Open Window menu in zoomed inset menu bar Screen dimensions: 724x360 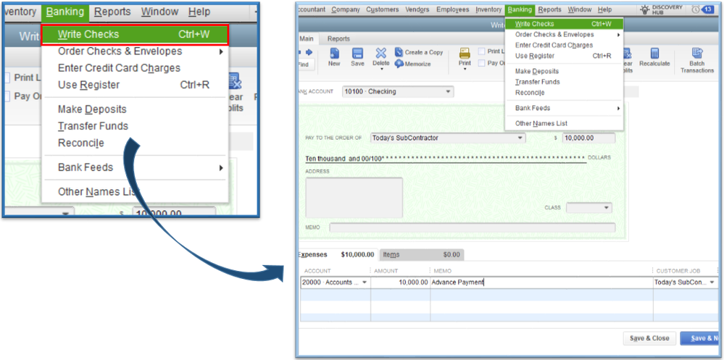pyautogui.click(x=159, y=12)
